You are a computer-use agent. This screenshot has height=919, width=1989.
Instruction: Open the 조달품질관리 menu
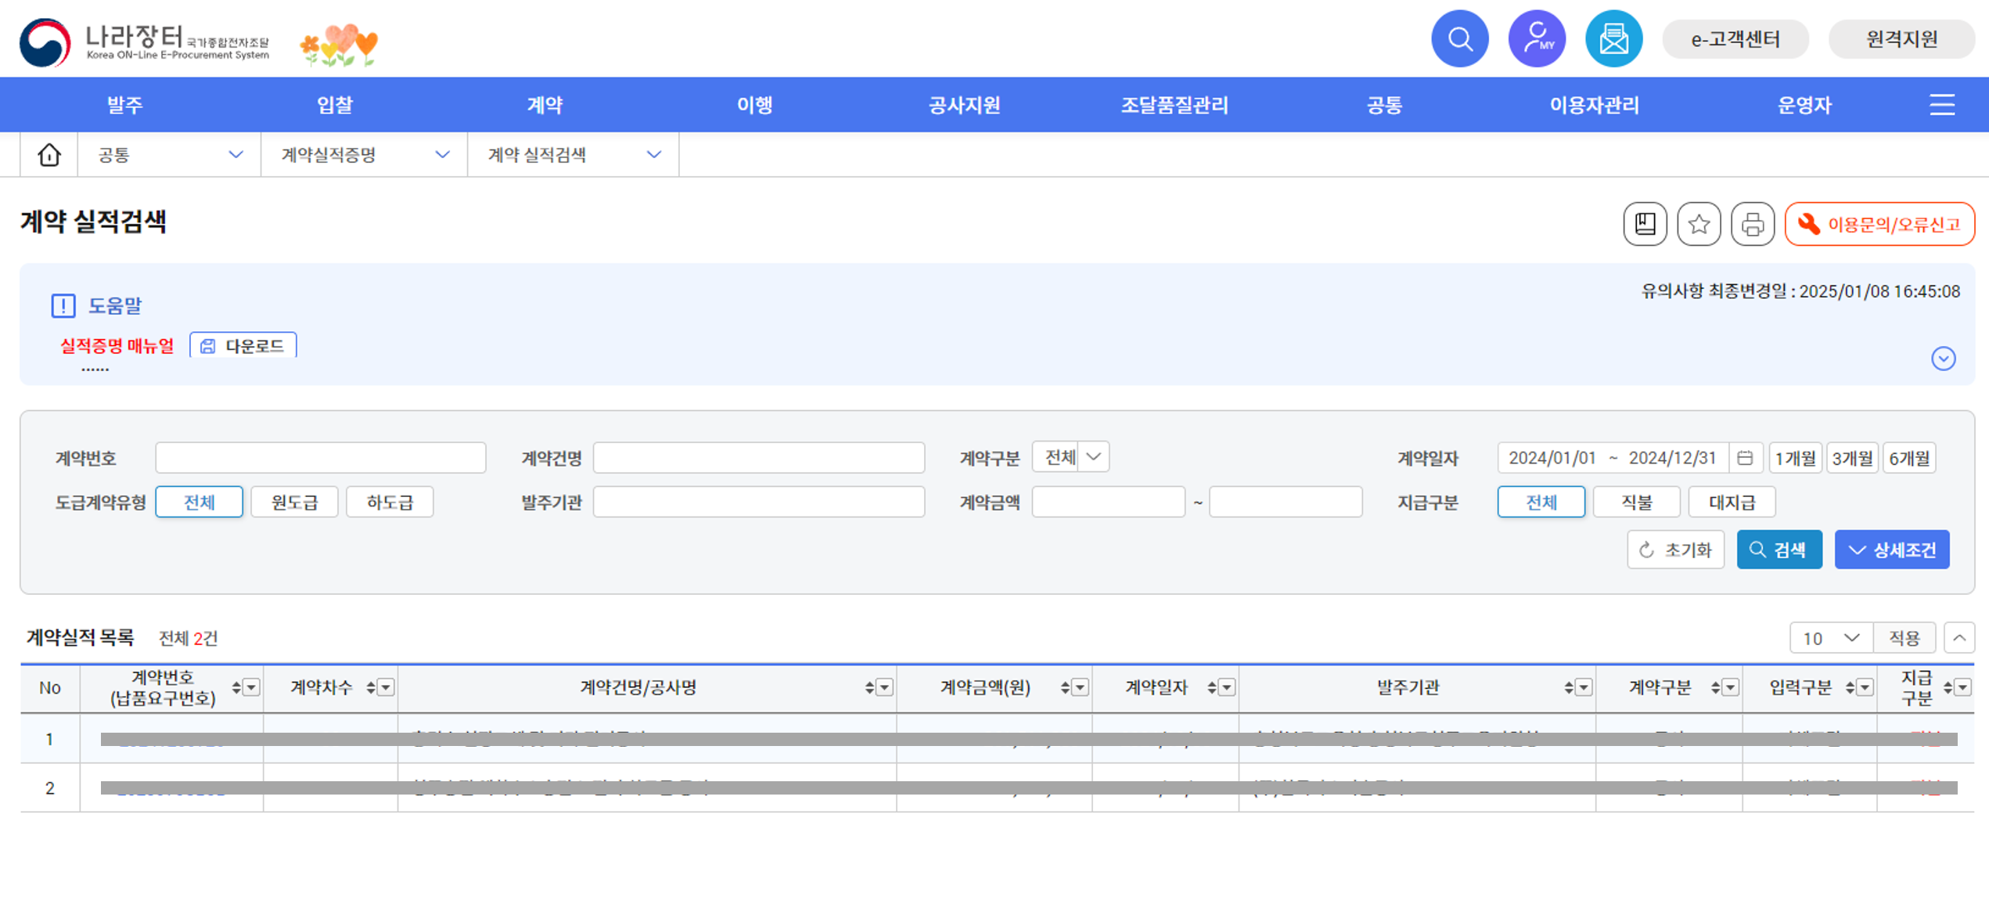(1174, 105)
